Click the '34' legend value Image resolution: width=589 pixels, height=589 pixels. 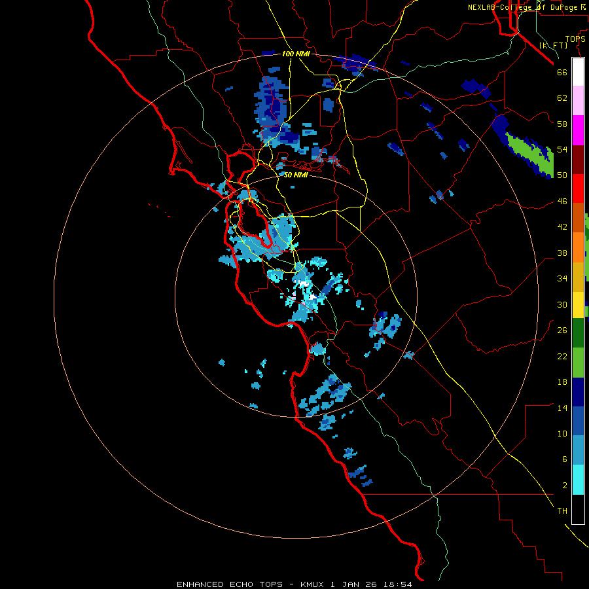click(x=562, y=279)
